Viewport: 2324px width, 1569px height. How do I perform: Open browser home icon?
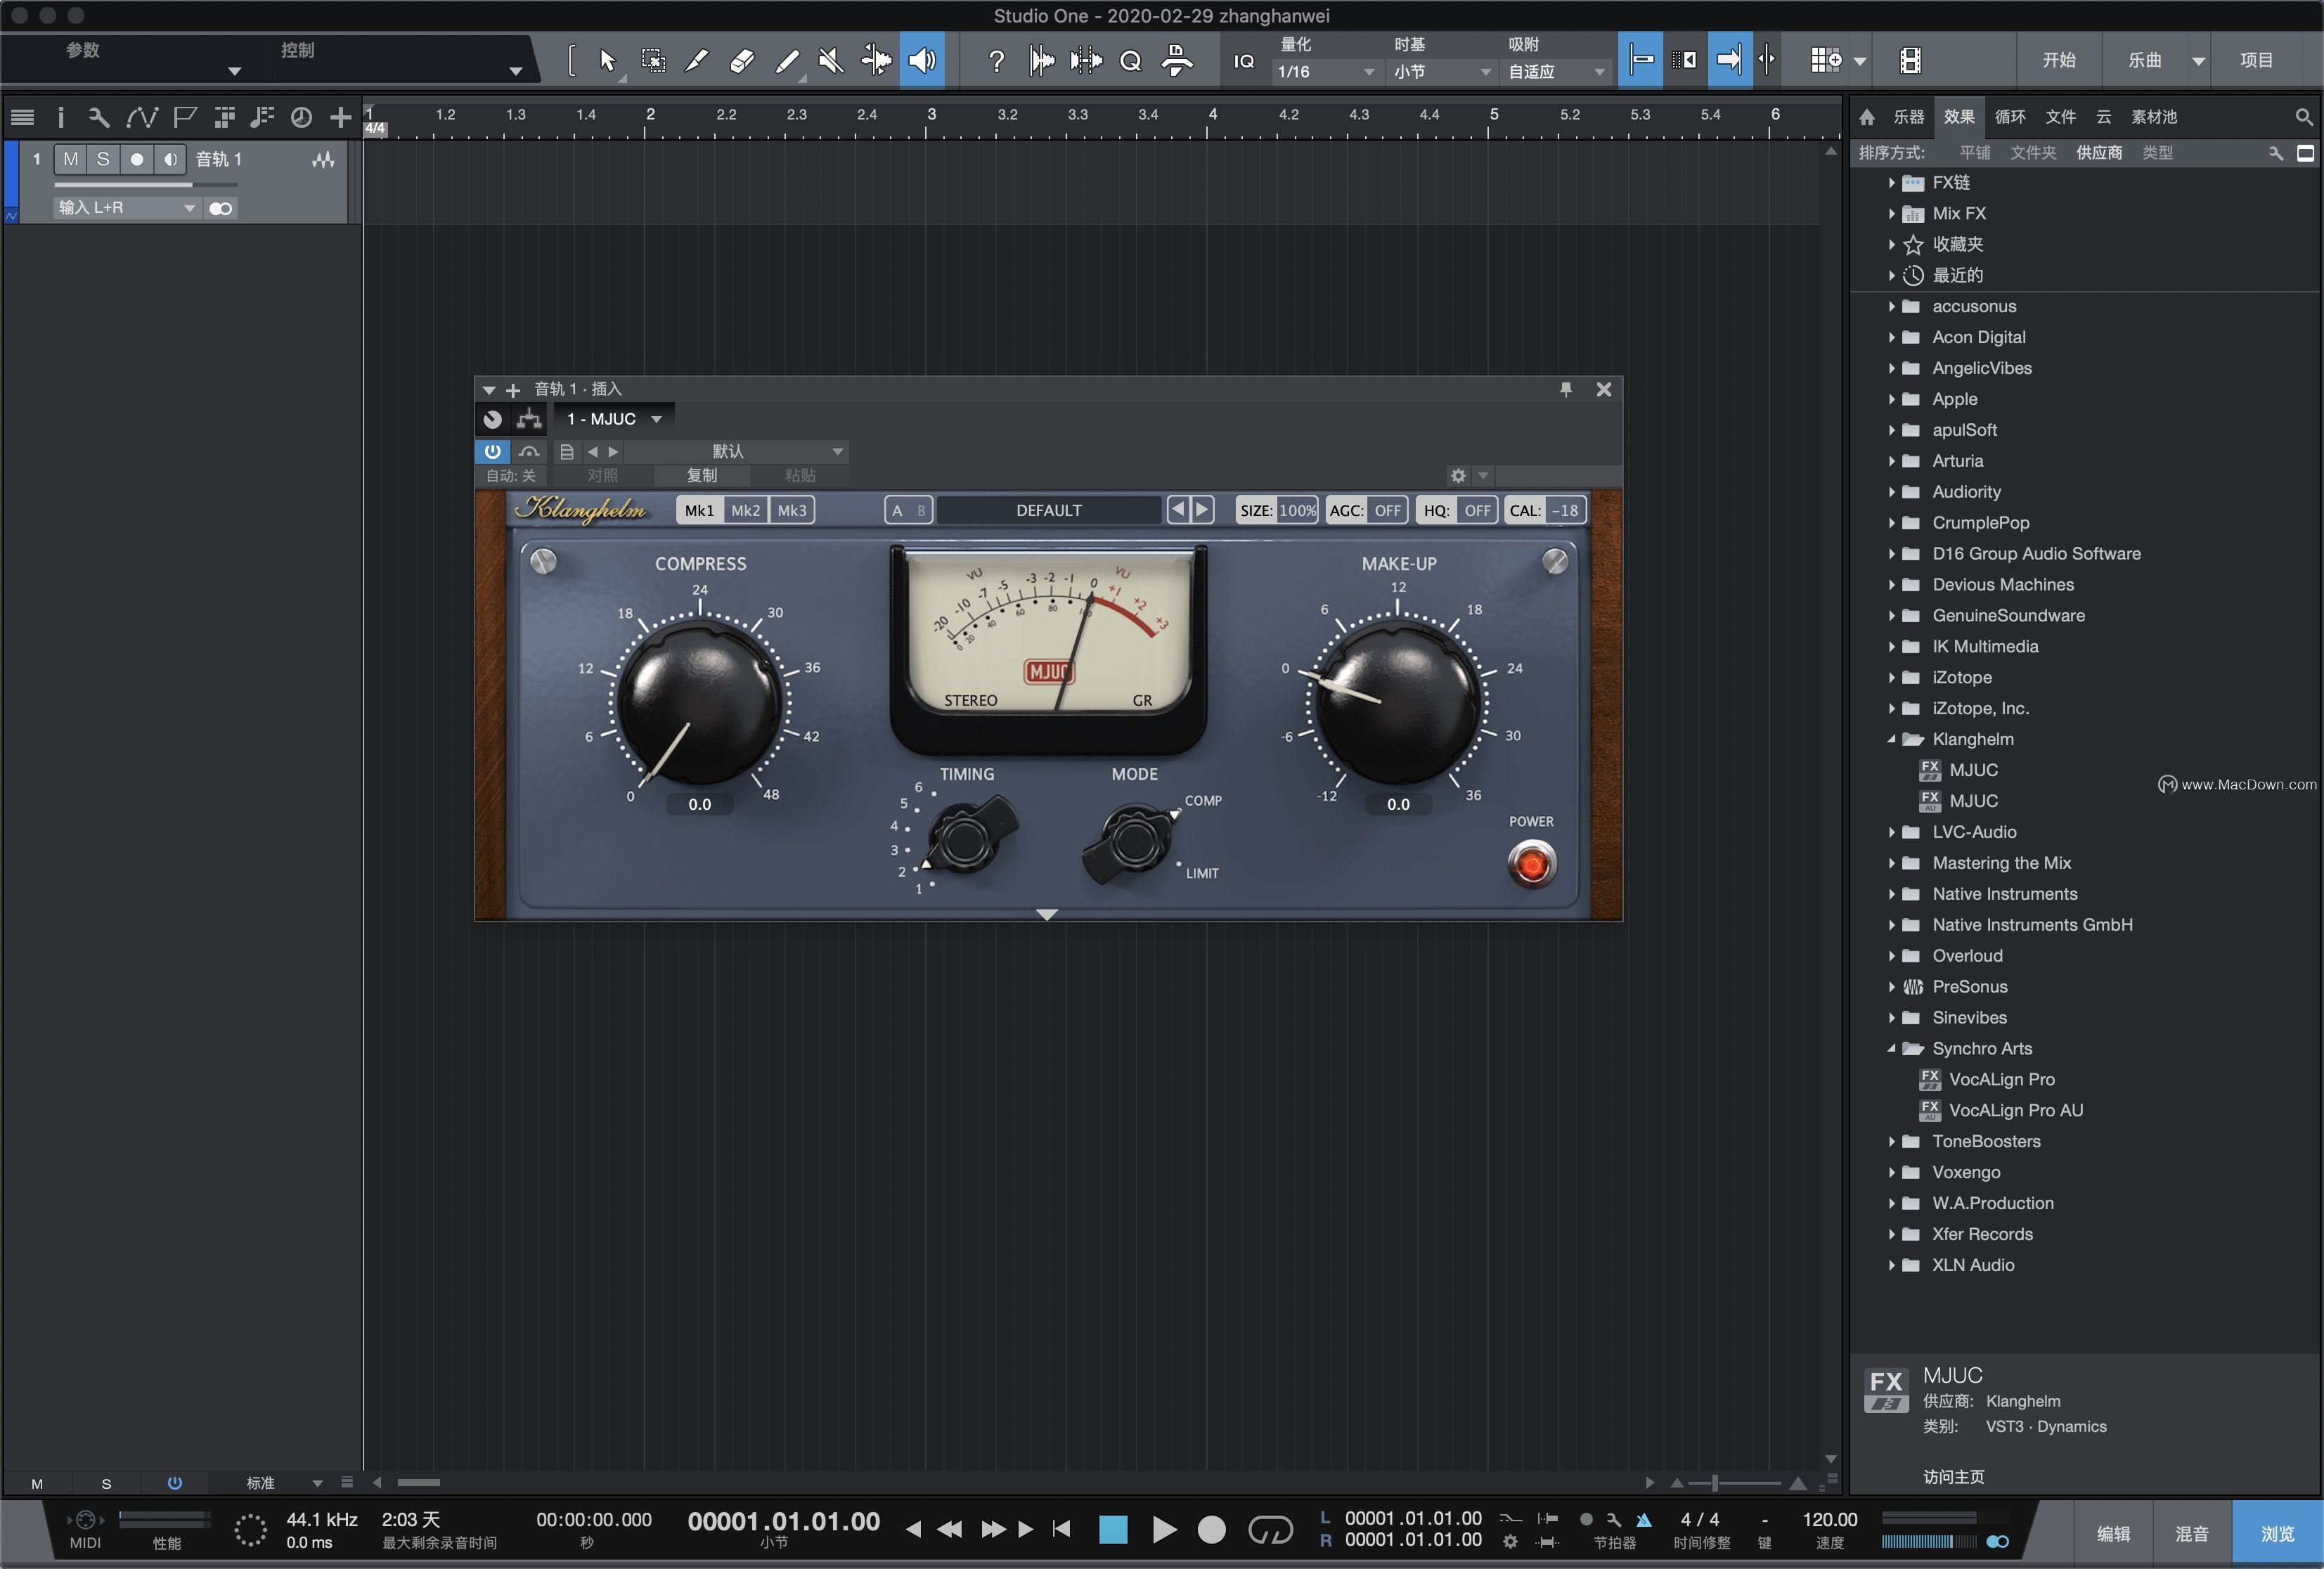(x=1867, y=117)
